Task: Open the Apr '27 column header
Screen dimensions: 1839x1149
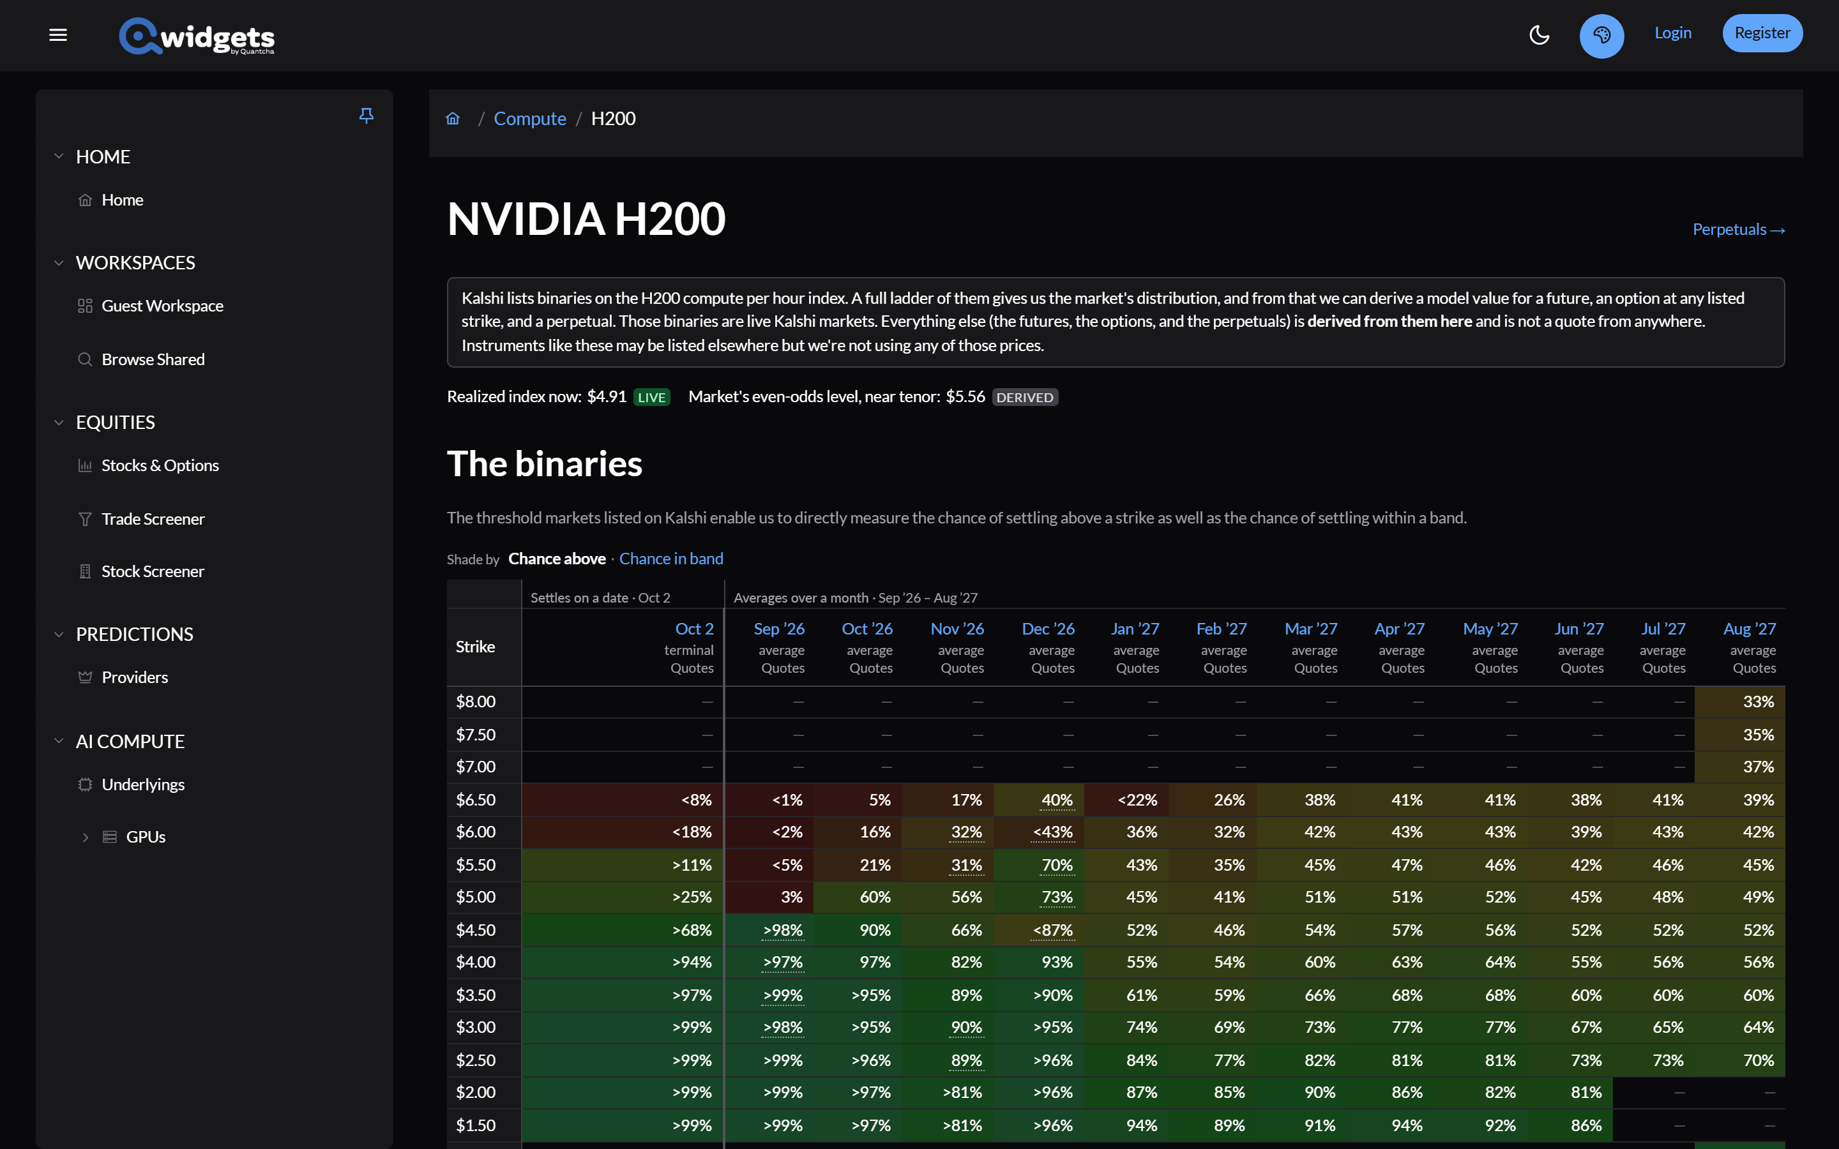Action: pyautogui.click(x=1399, y=629)
